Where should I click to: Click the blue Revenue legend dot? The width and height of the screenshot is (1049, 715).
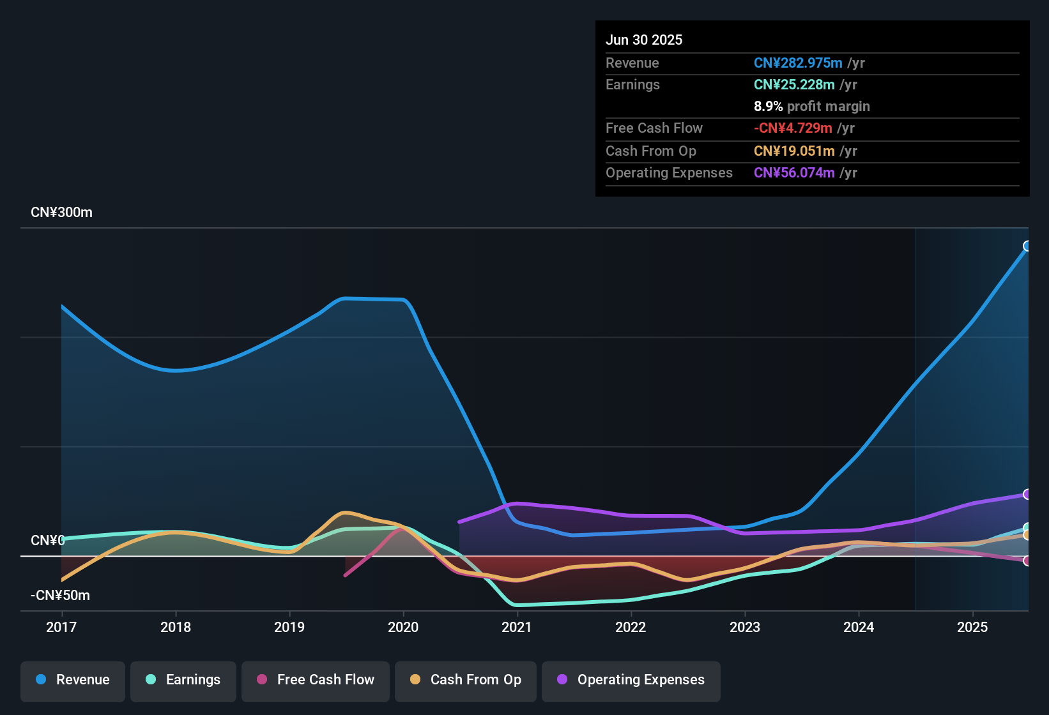point(41,680)
